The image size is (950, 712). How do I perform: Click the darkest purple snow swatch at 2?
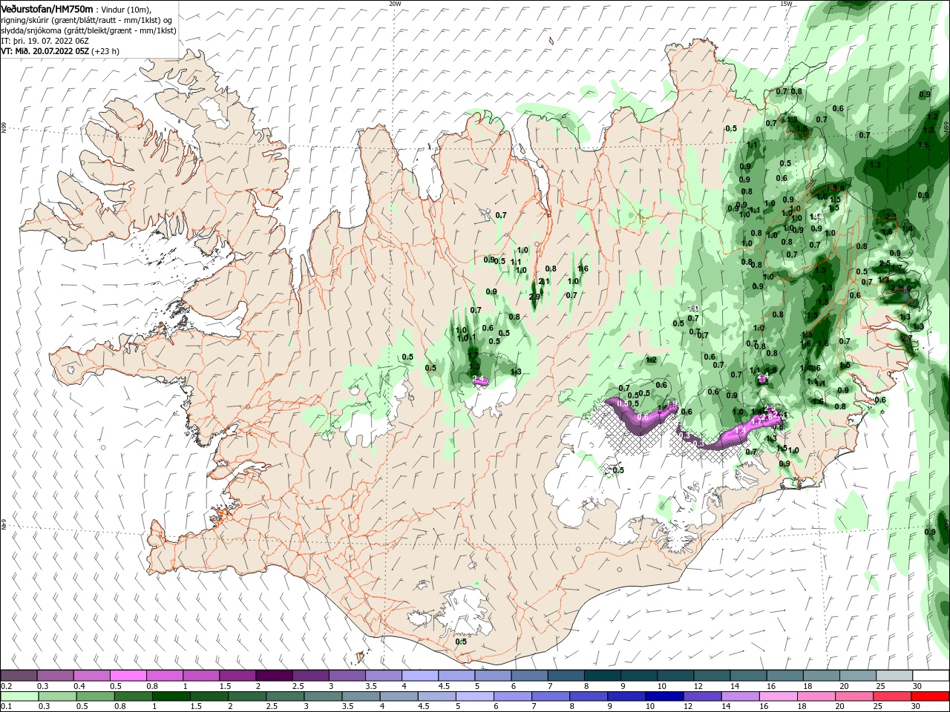click(274, 676)
